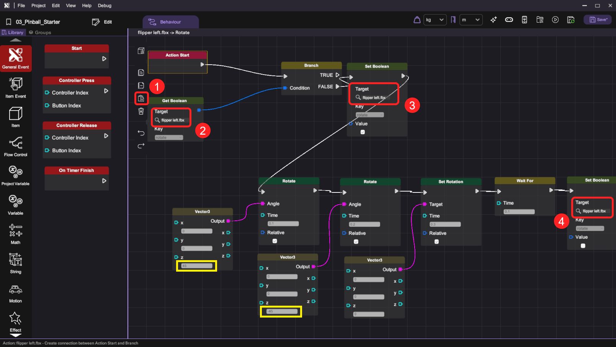The width and height of the screenshot is (616, 347).
Task: Toggle Relative checkbox in Set Rotation node
Action: (436, 242)
